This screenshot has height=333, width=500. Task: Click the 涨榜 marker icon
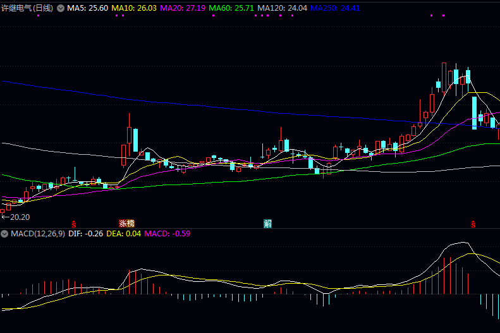click(126, 224)
